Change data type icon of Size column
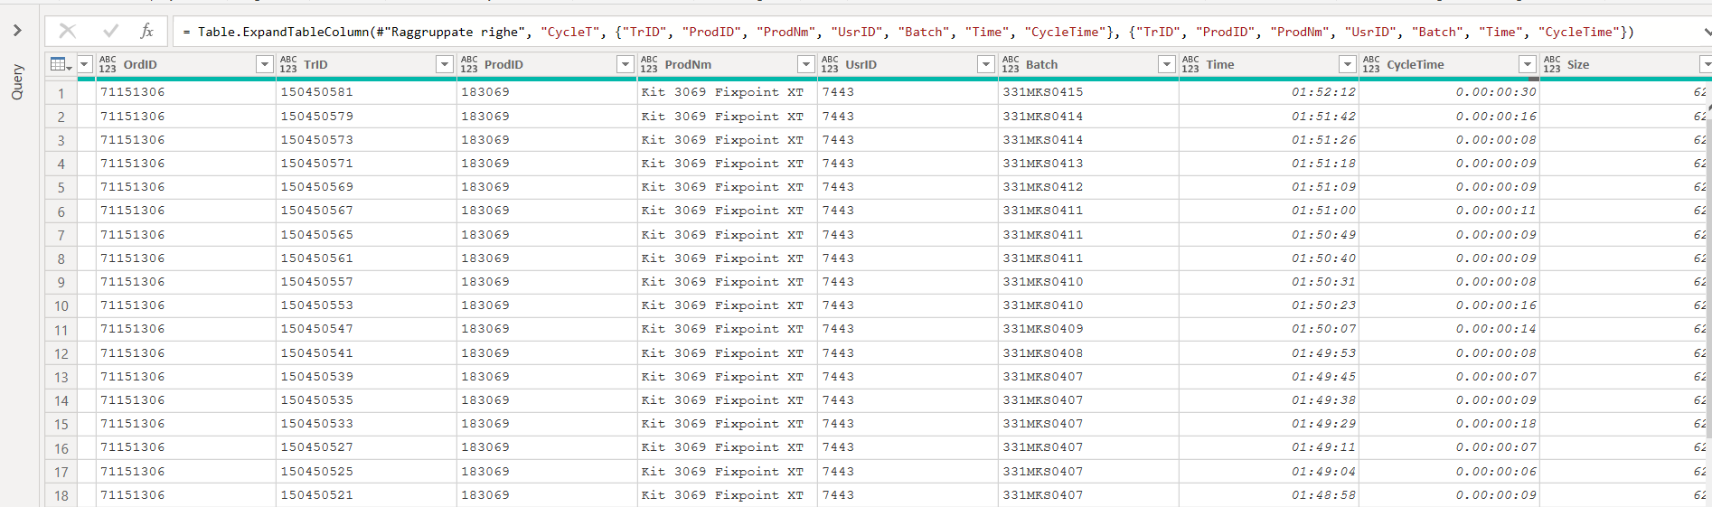This screenshot has height=507, width=1712. pos(1552,64)
